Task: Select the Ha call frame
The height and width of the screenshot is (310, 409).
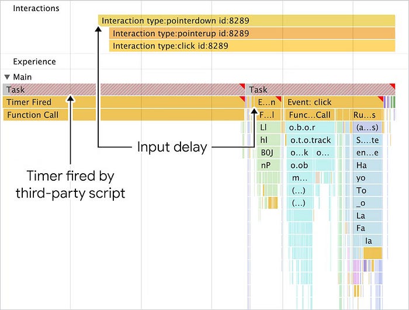Action: point(368,166)
